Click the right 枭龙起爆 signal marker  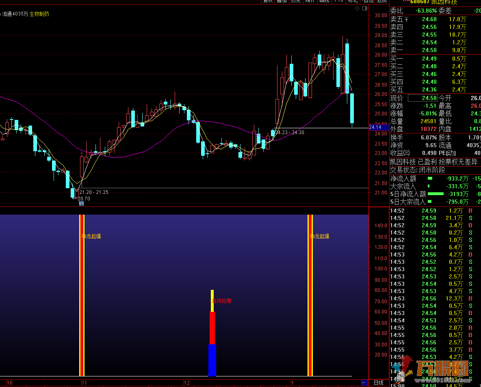[319, 236]
